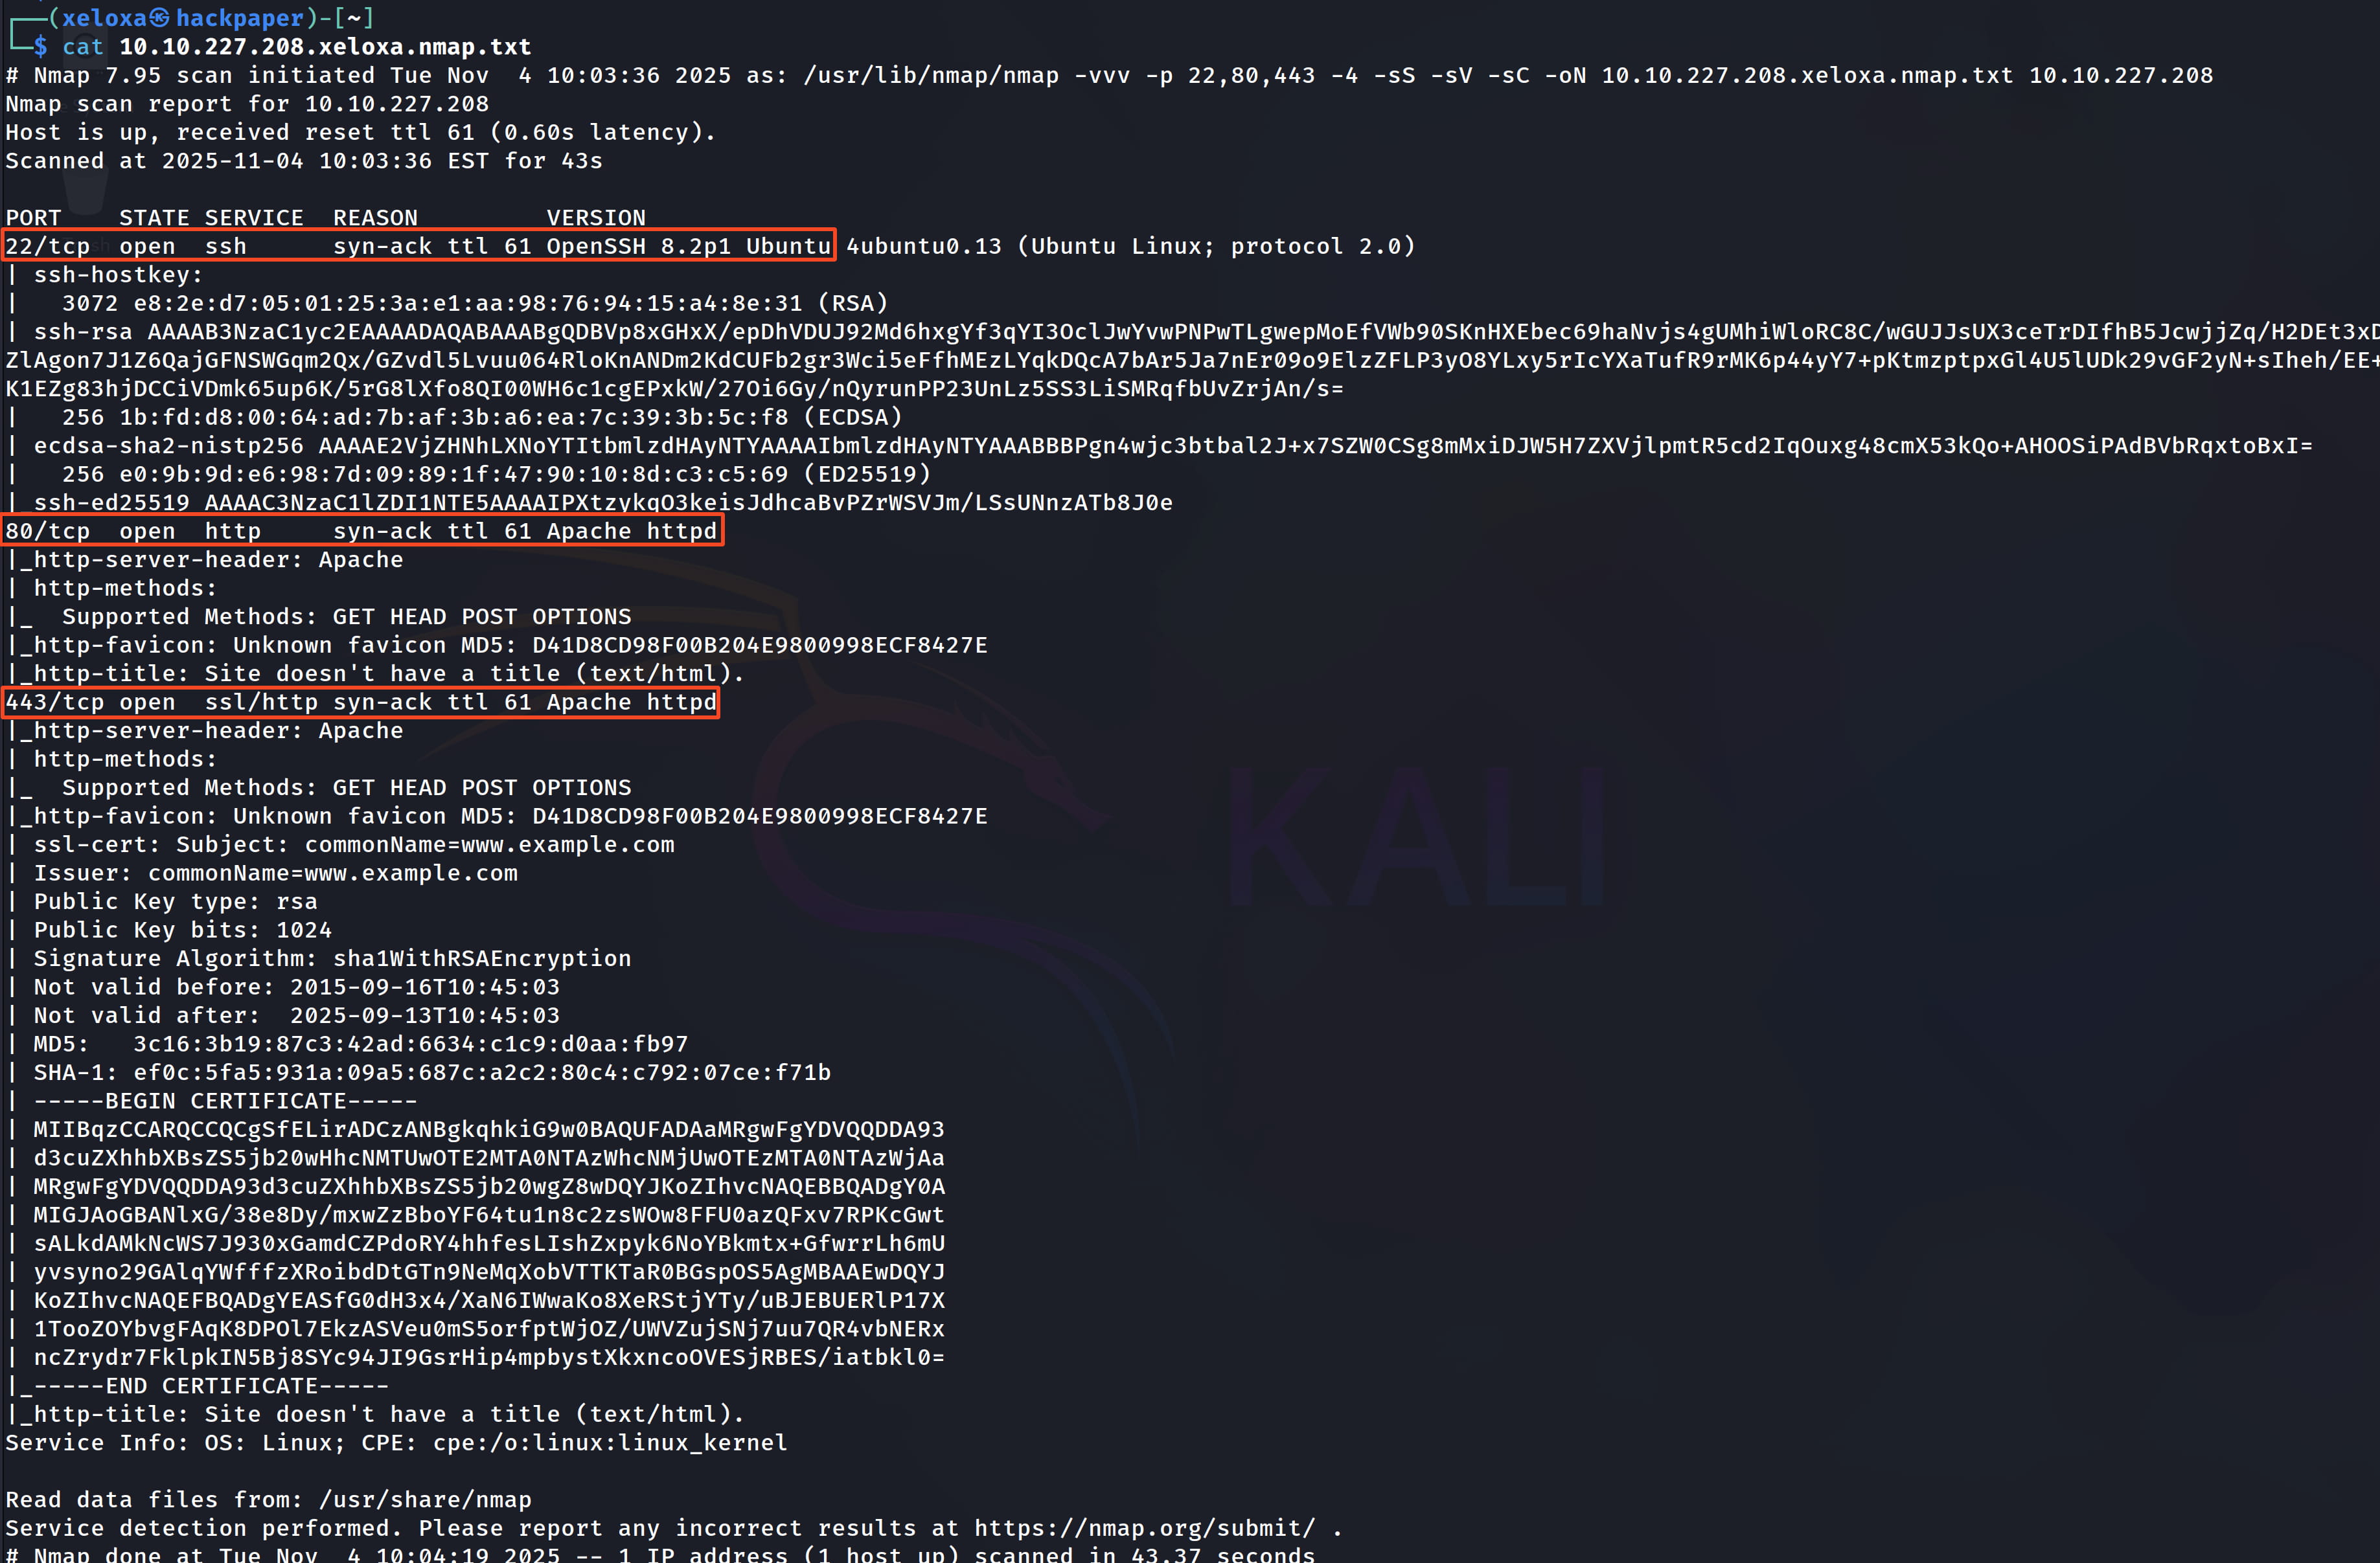Click the Not valid after date line
The image size is (2380, 1563).
pos(297,1015)
